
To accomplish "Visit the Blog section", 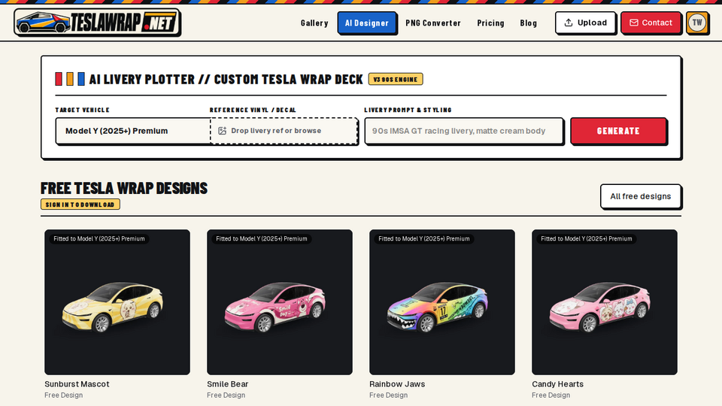I will 528,23.
